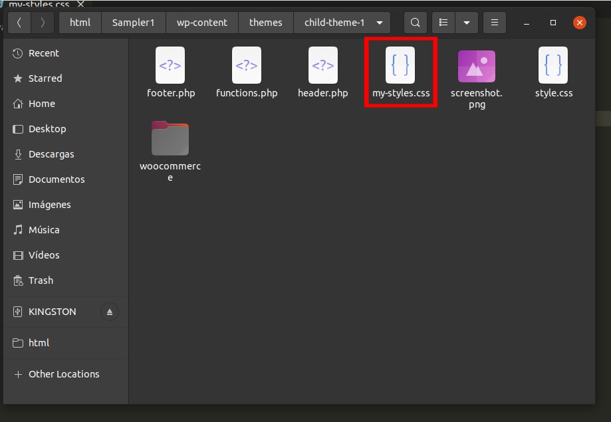Select the my-styles.css file icon

[400, 65]
